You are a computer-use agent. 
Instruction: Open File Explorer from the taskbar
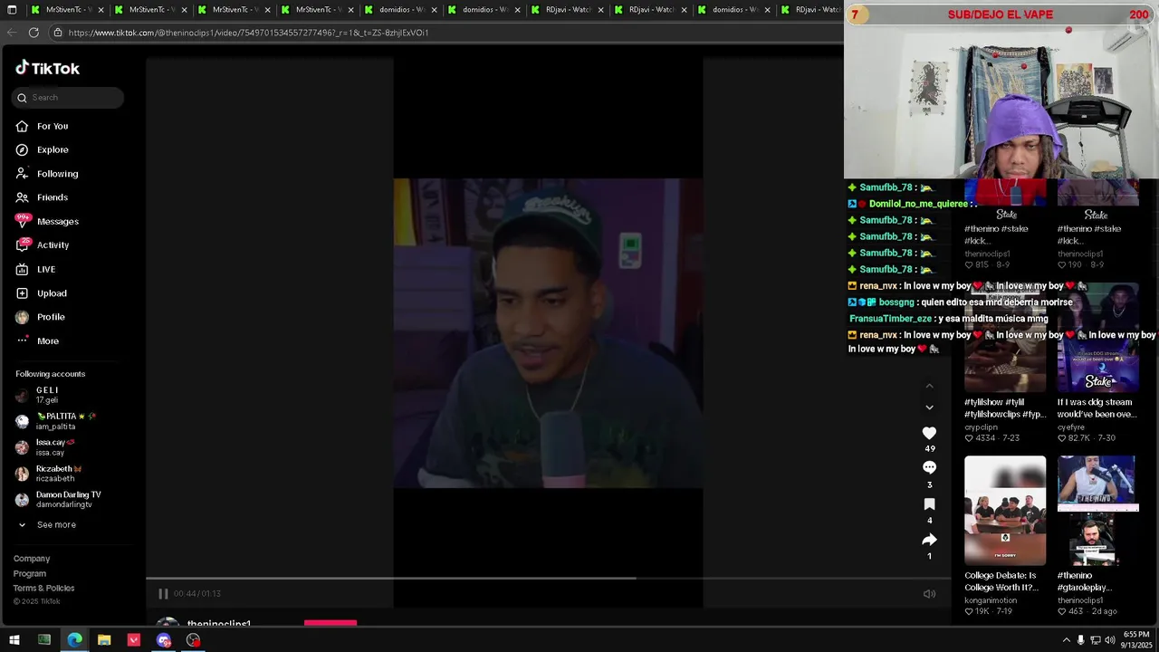[x=104, y=640]
